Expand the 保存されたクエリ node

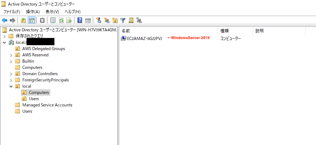point(5,37)
